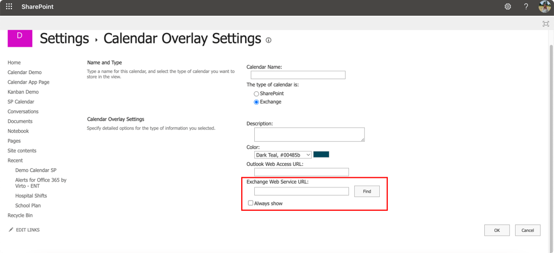Click the dark teal color swatch
Screen dimensions: 554x253
(321, 155)
